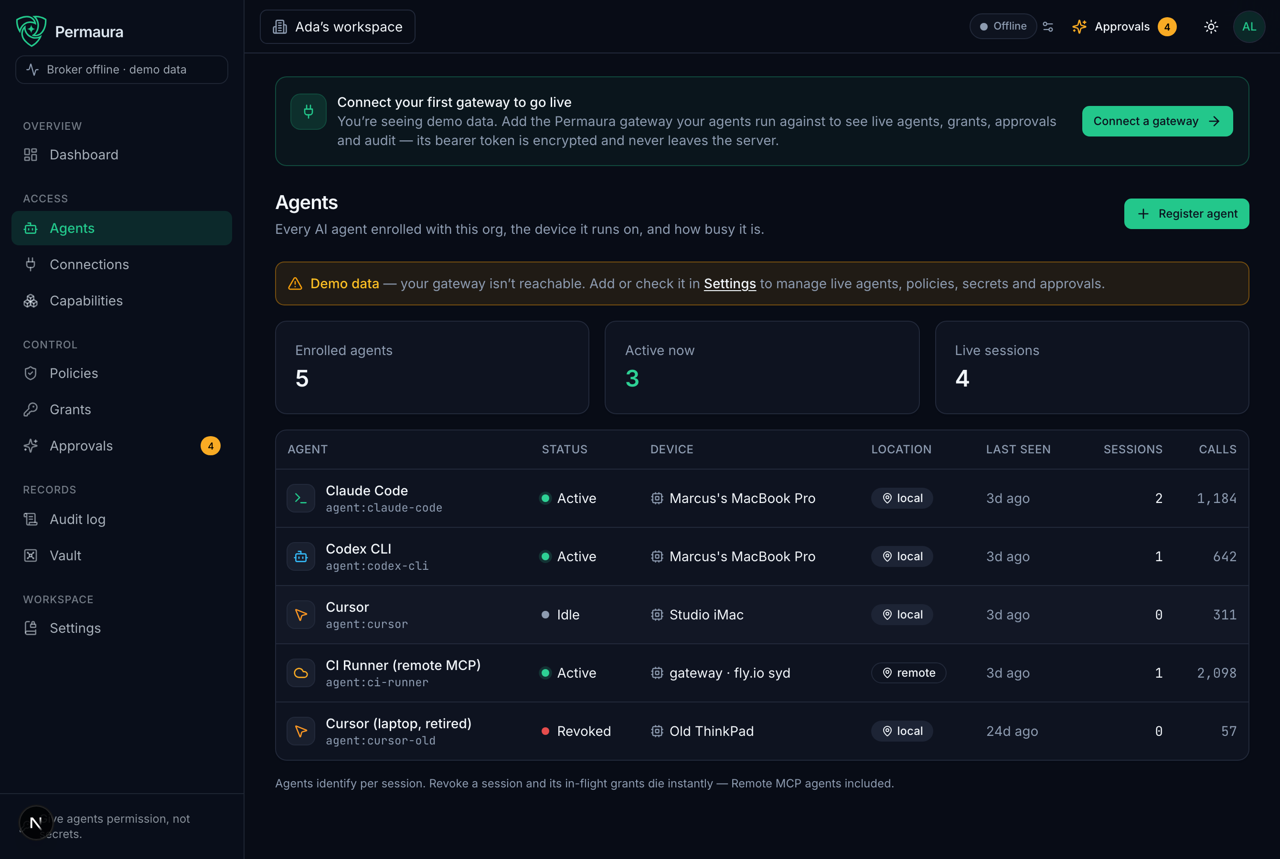
Task: Open the AL user avatar menu
Action: [1249, 27]
